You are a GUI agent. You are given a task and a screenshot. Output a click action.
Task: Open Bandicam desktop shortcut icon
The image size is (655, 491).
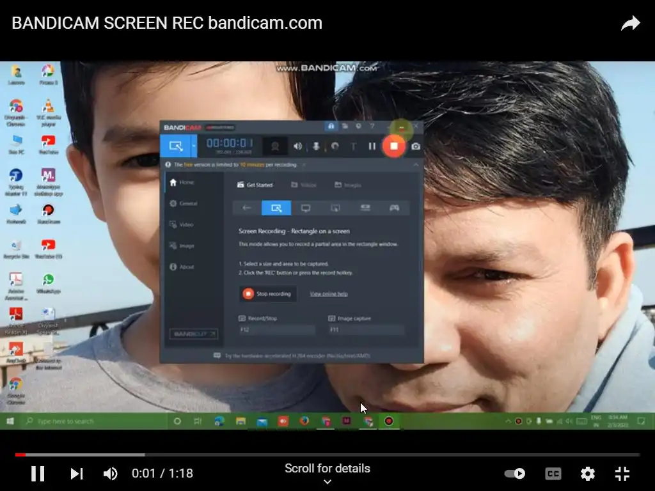click(x=49, y=214)
